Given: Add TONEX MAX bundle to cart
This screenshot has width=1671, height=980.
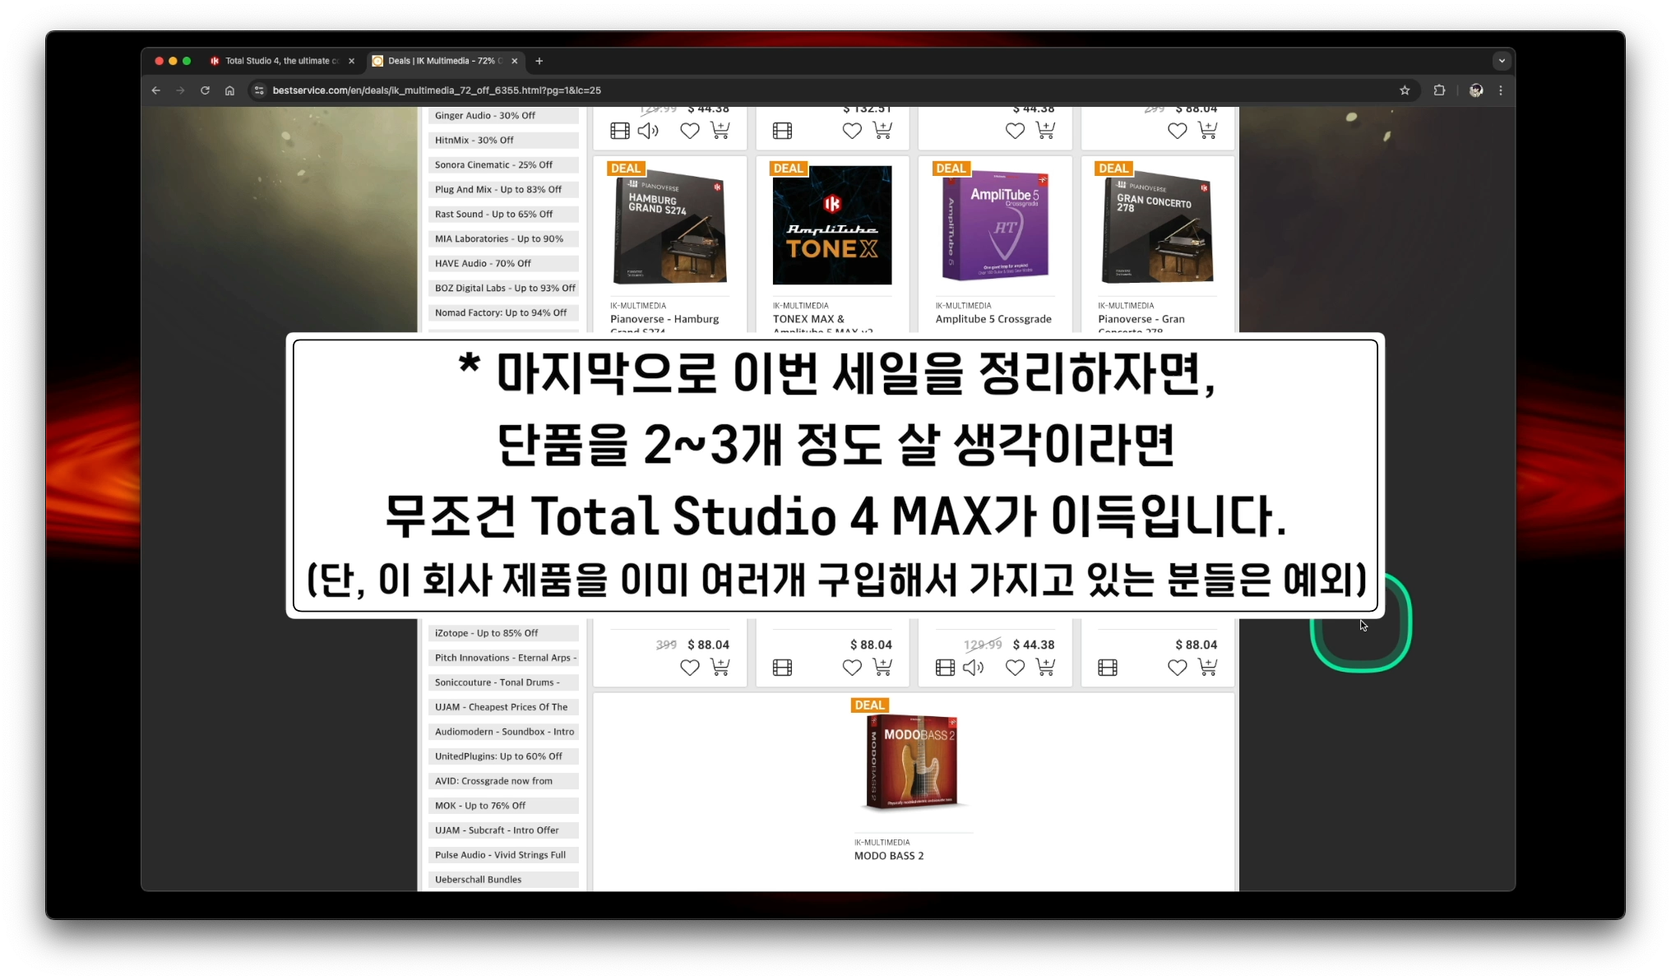Looking at the screenshot, I should [x=882, y=667].
